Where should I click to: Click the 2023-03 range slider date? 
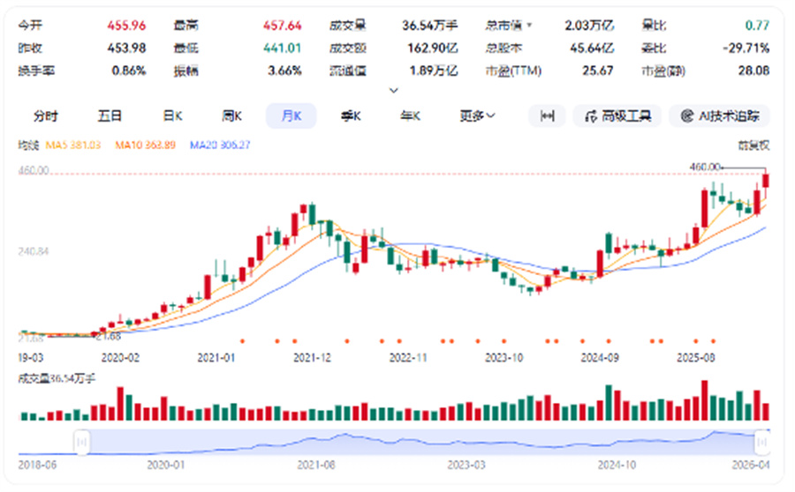[466, 465]
